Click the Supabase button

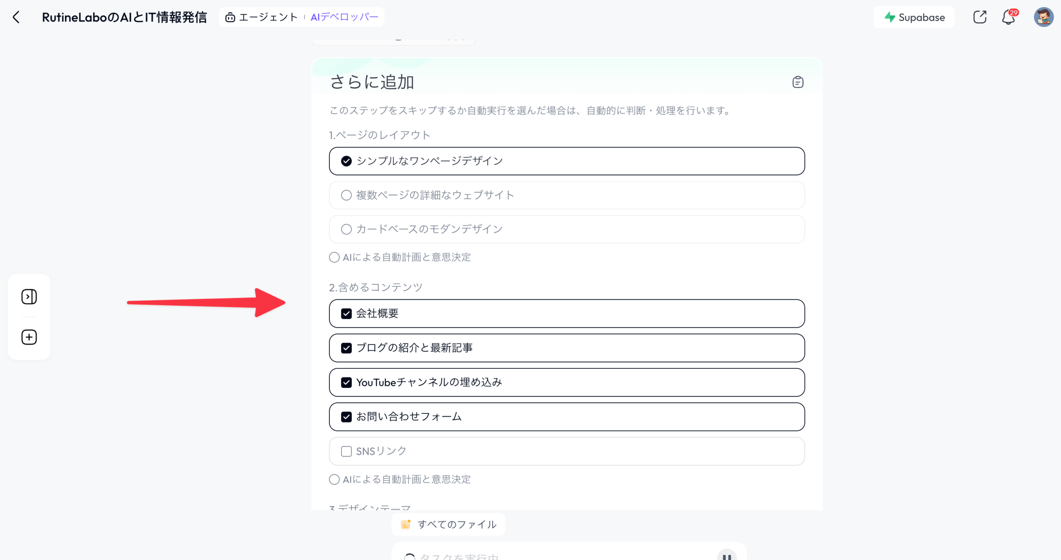[914, 17]
